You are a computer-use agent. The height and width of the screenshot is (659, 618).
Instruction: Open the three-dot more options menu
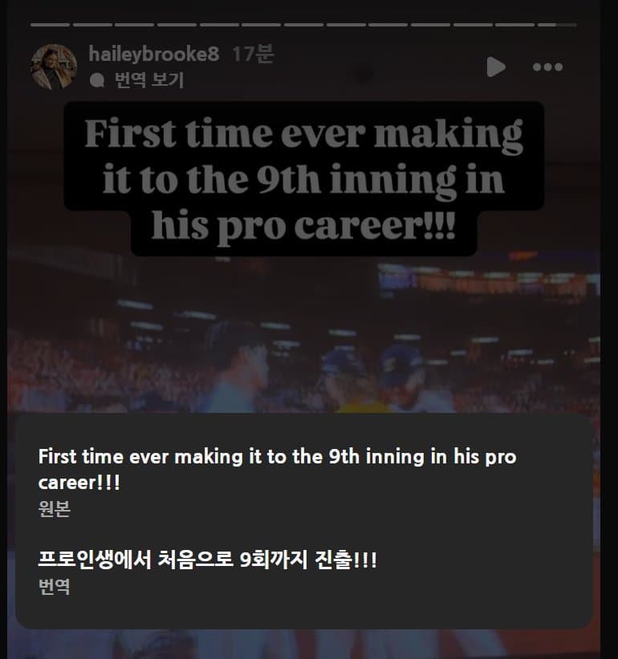coord(547,67)
